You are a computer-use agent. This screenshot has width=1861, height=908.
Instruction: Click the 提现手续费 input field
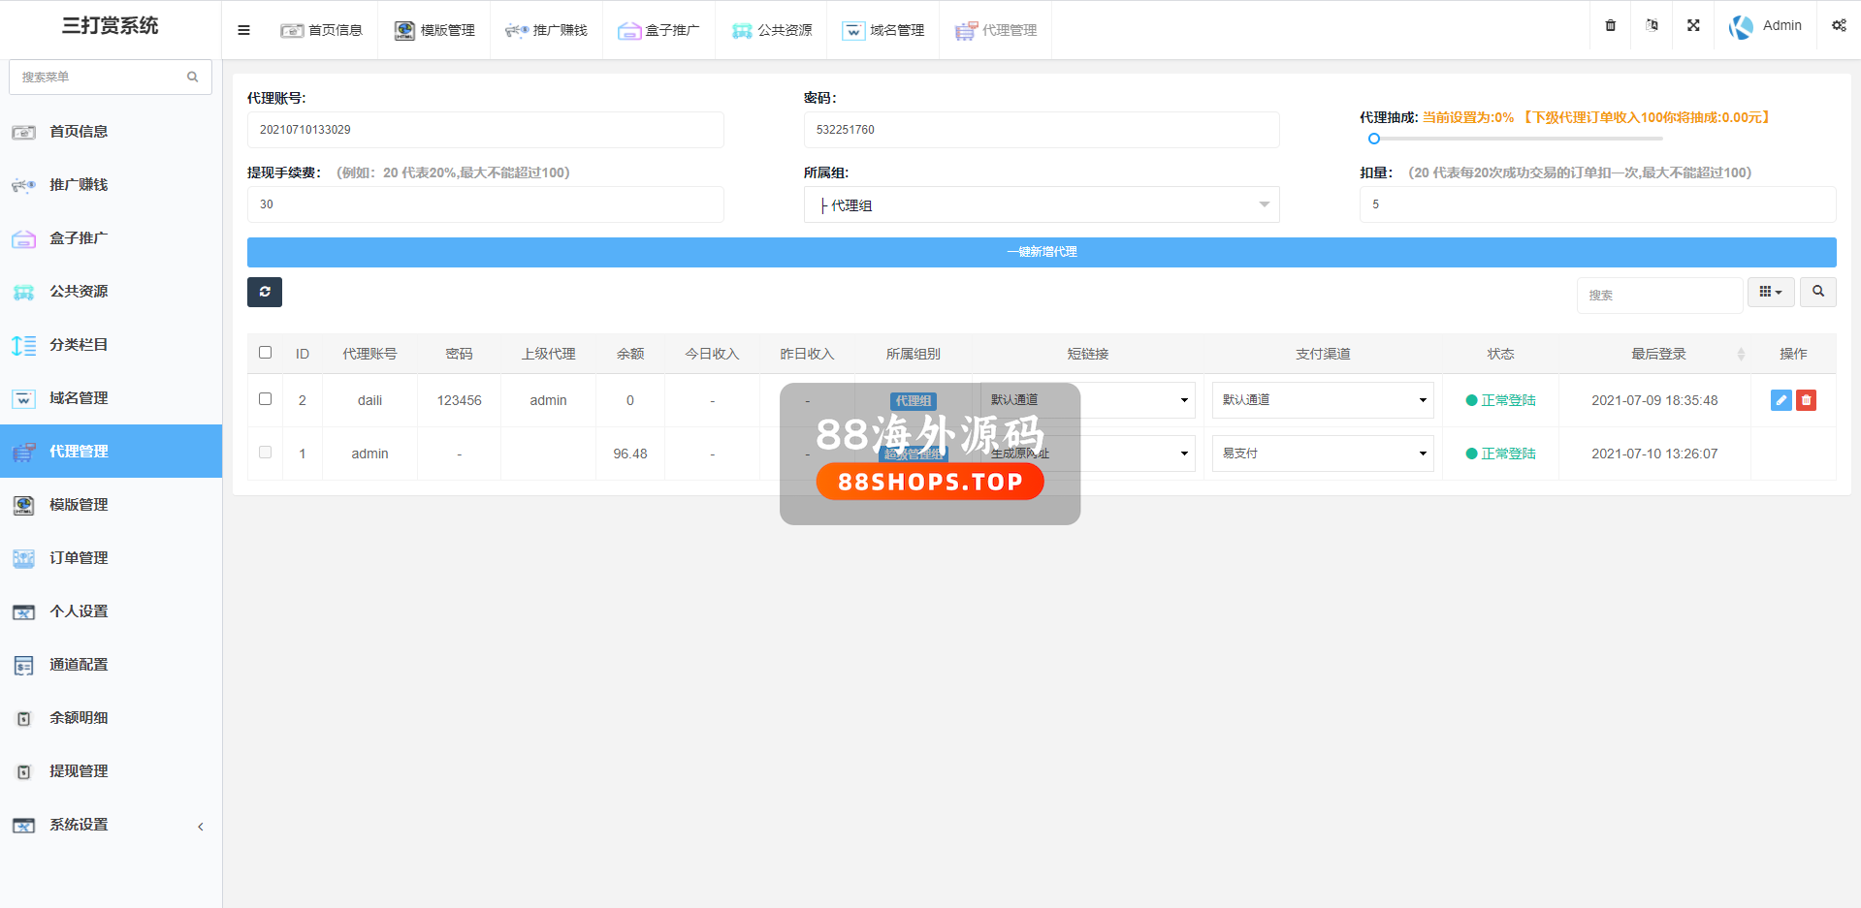point(485,204)
